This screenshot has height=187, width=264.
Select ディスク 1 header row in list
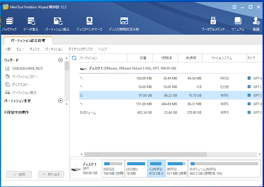171,68
